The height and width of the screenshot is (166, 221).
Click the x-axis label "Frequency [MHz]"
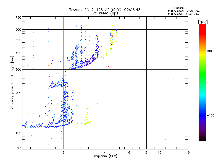pos(105,156)
